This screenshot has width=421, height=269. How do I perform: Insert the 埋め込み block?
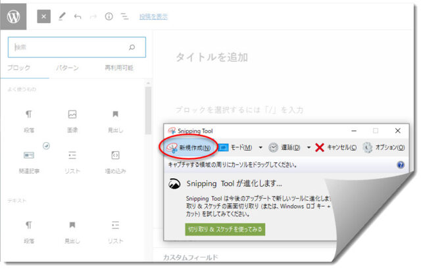(x=116, y=162)
